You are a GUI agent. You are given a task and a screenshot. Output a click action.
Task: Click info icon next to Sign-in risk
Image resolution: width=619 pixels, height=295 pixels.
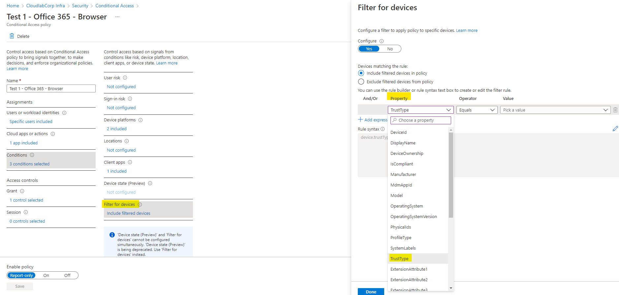pos(130,99)
